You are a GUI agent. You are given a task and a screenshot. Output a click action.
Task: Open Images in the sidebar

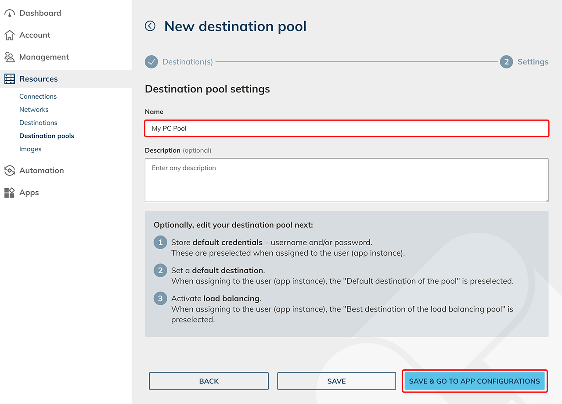(30, 149)
